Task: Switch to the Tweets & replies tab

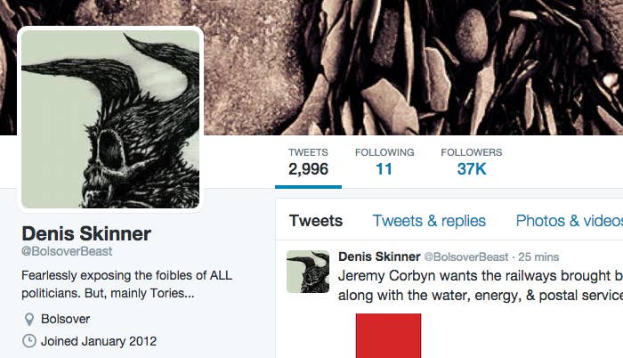Action: tap(429, 221)
